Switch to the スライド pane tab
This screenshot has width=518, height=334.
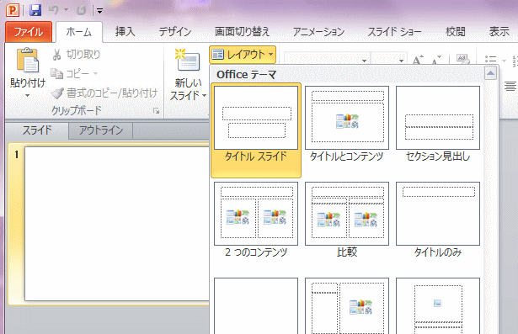(37, 130)
